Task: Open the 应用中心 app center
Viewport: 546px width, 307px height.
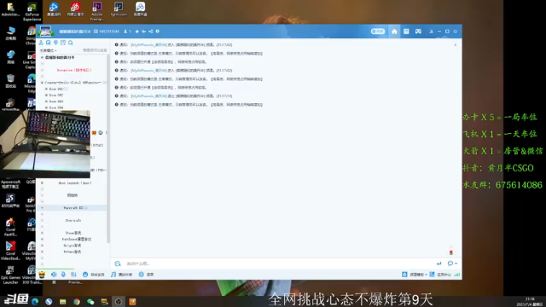Action: click(x=440, y=275)
